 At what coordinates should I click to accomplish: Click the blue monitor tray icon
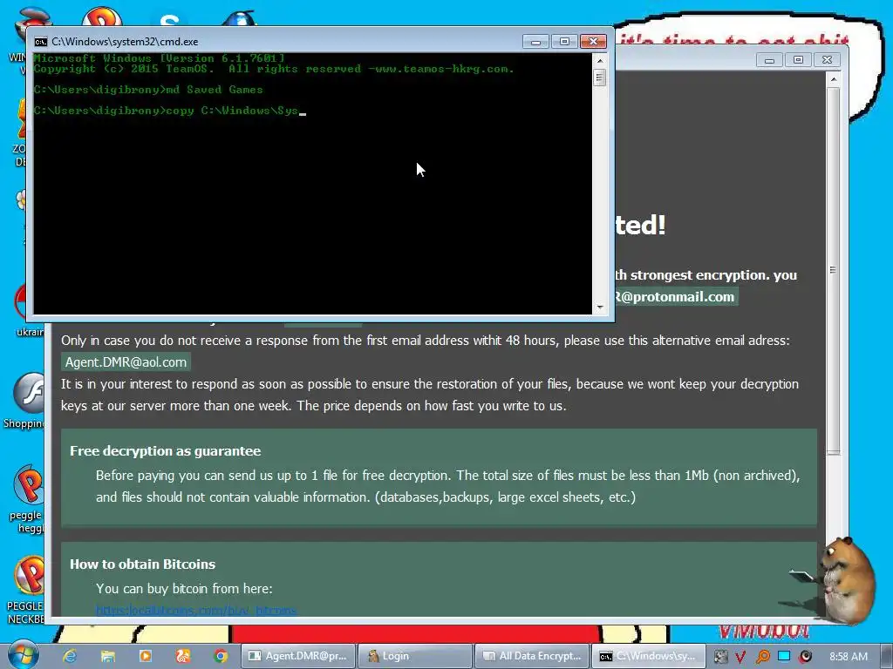tap(784, 656)
